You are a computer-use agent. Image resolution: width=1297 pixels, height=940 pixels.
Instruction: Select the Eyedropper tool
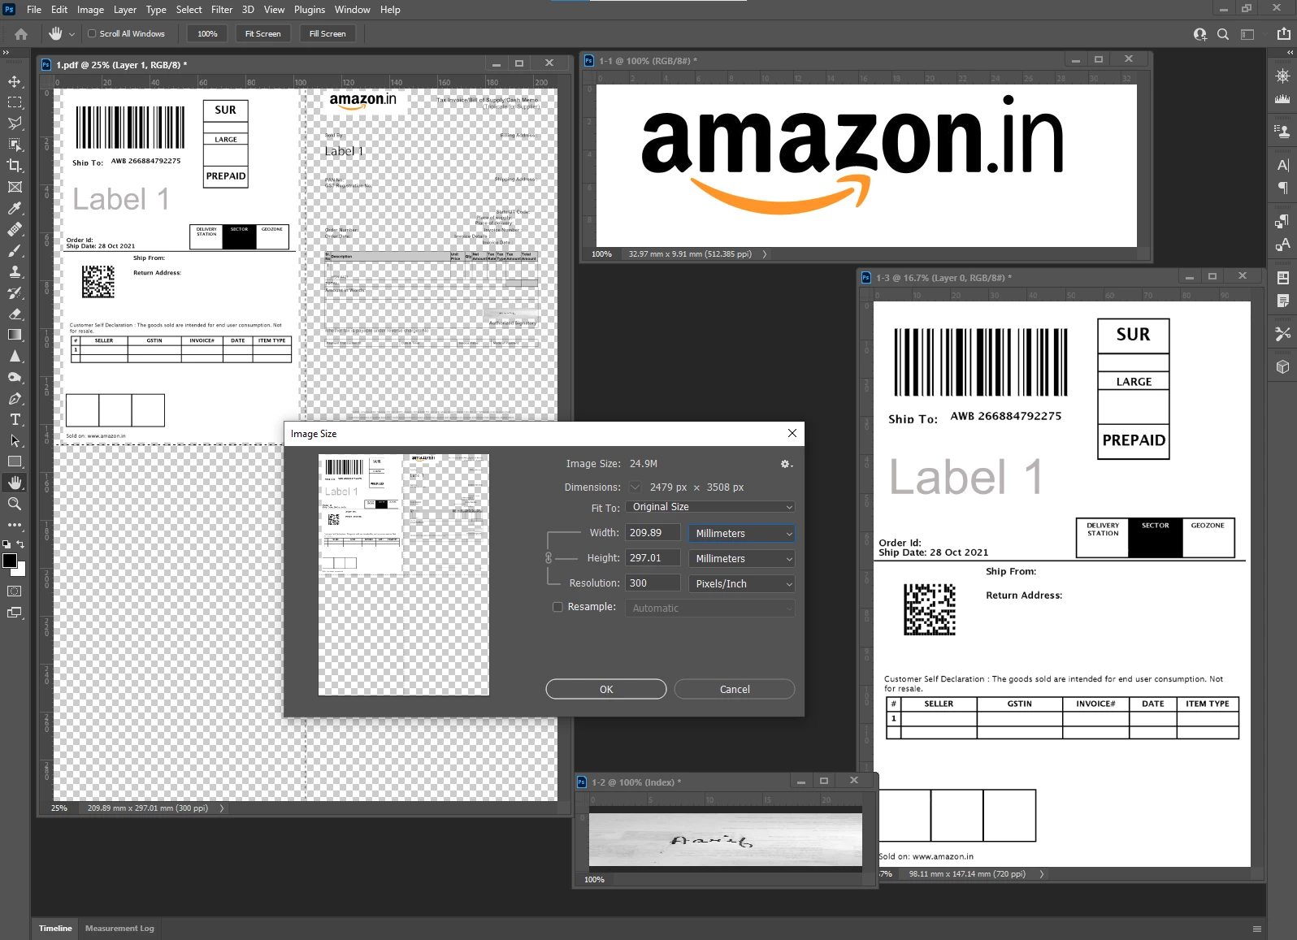(15, 208)
